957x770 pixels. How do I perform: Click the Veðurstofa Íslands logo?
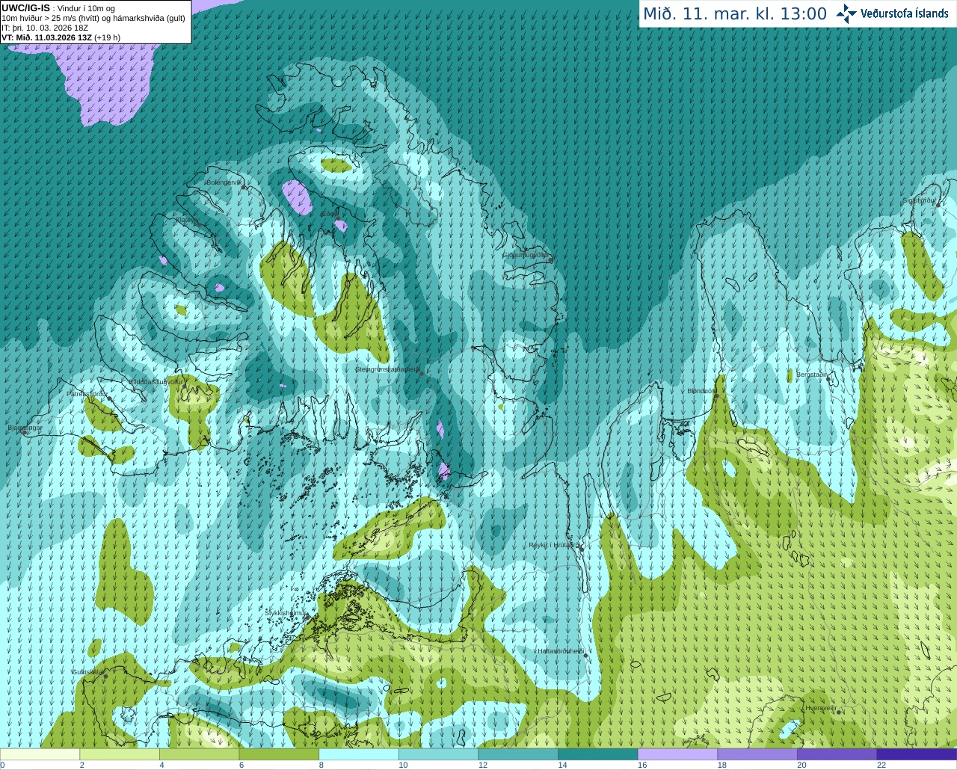[892, 13]
